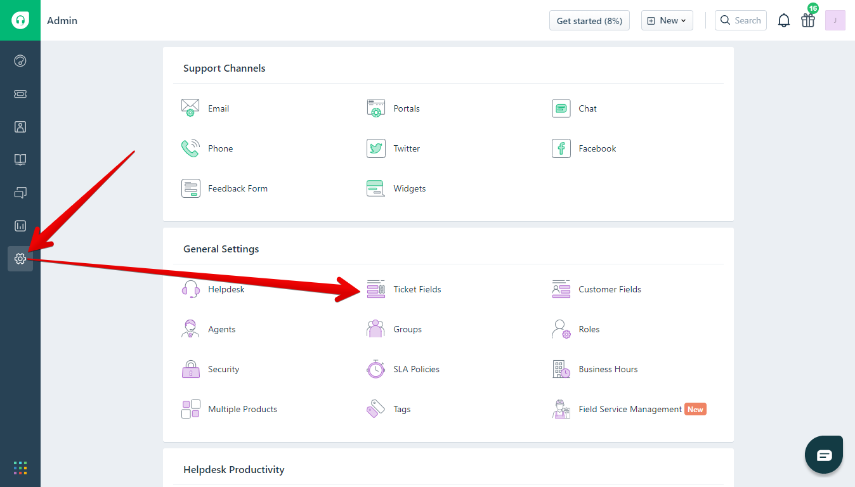Click the Chat channel icon
The image size is (855, 487).
pyautogui.click(x=561, y=108)
